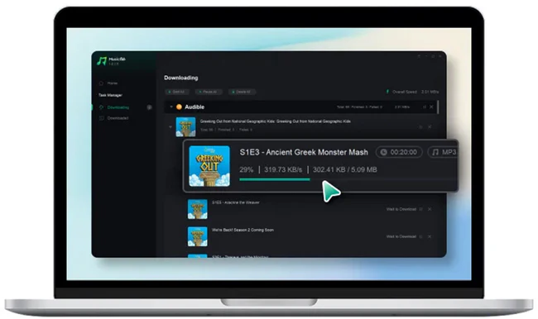This screenshot has width=538, height=319.
Task: Click the S1E3 download progress bar
Action: tap(348, 179)
